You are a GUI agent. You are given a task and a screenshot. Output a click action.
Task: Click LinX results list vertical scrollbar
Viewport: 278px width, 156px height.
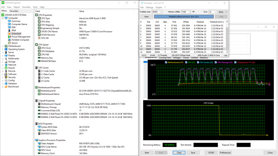(227, 37)
